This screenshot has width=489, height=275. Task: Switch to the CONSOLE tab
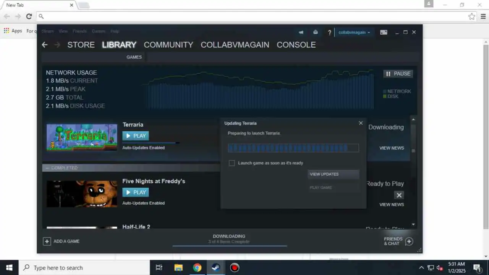(x=296, y=45)
